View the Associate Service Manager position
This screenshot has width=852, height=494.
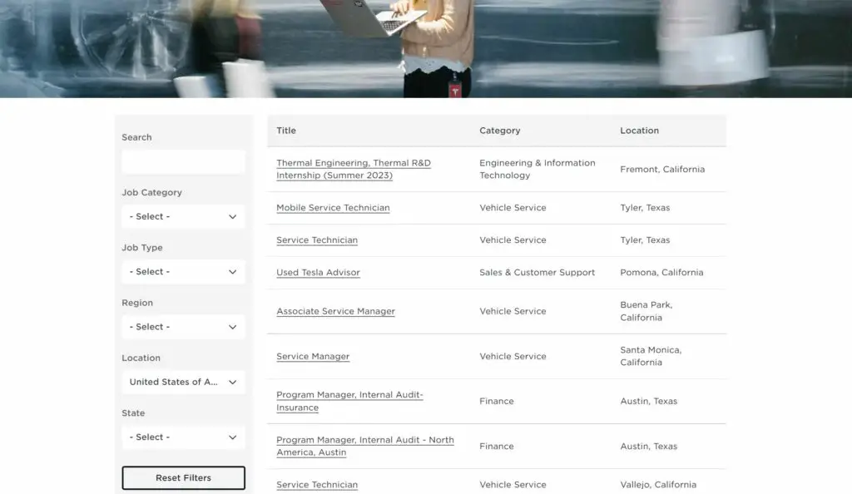pos(335,311)
